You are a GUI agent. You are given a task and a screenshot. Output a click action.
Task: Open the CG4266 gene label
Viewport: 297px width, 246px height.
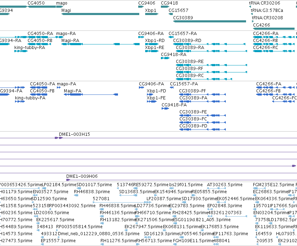[x=262, y=25]
